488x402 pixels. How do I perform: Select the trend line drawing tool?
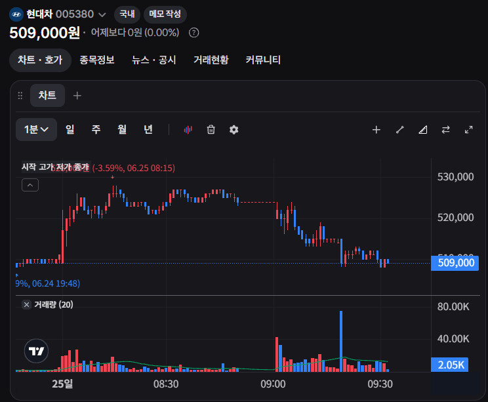[400, 130]
